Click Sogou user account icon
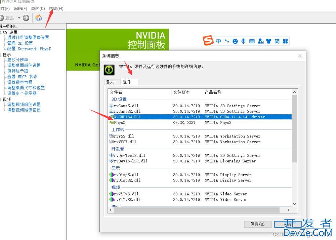 (261, 41)
